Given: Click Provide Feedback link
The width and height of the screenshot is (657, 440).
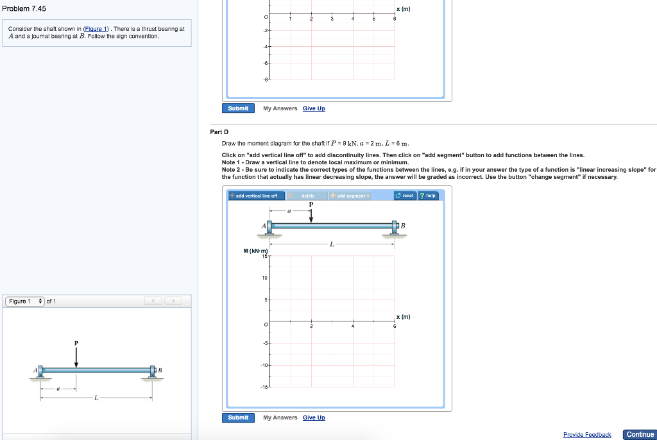Looking at the screenshot, I should (x=587, y=435).
